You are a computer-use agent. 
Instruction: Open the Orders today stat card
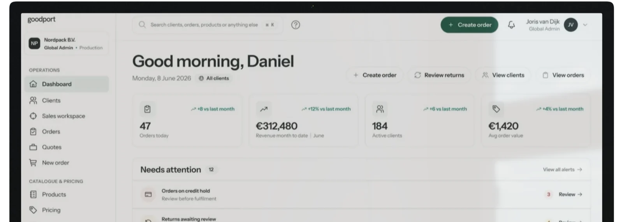(187, 120)
